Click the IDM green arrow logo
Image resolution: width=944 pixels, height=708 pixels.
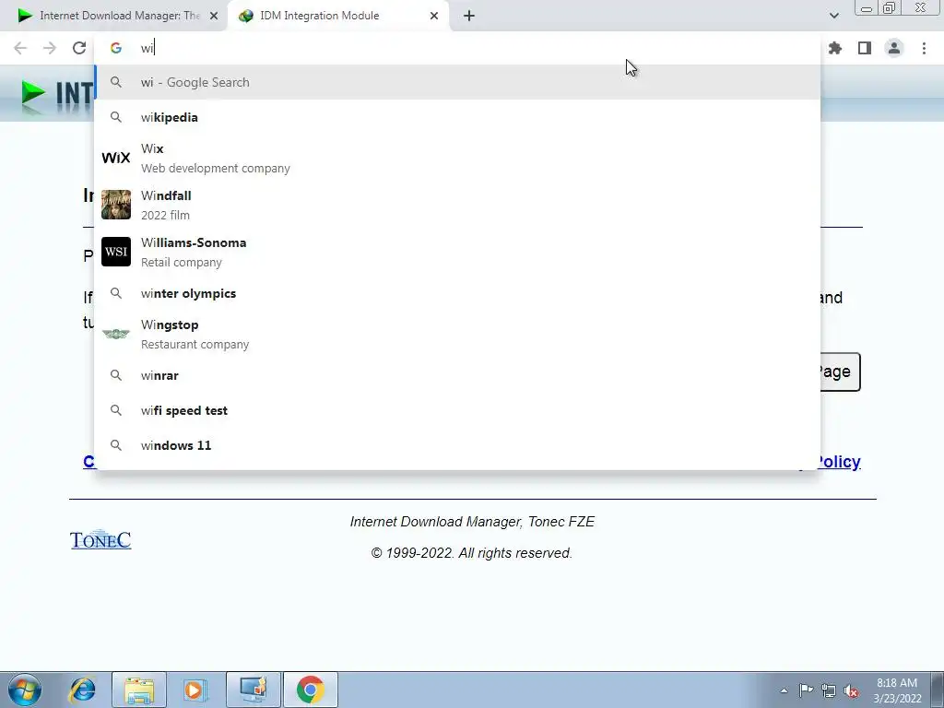point(33,95)
